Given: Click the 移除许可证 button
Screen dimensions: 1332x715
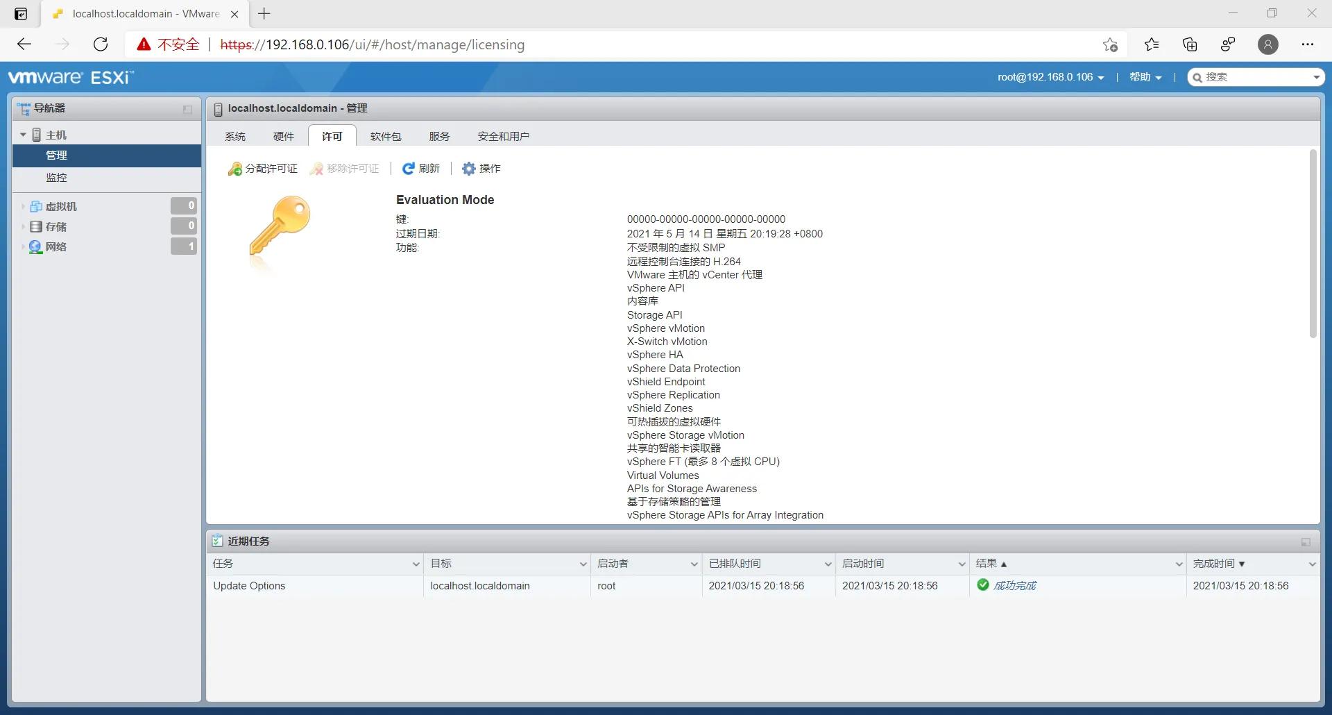Looking at the screenshot, I should [344, 168].
